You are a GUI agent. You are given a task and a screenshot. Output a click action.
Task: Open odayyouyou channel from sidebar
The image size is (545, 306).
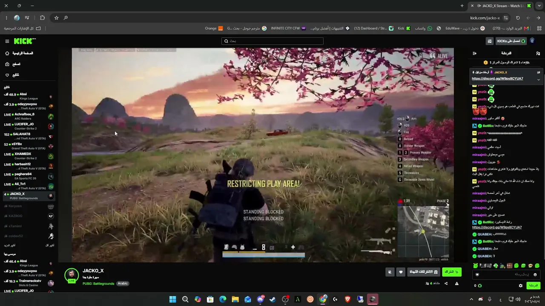(29, 106)
